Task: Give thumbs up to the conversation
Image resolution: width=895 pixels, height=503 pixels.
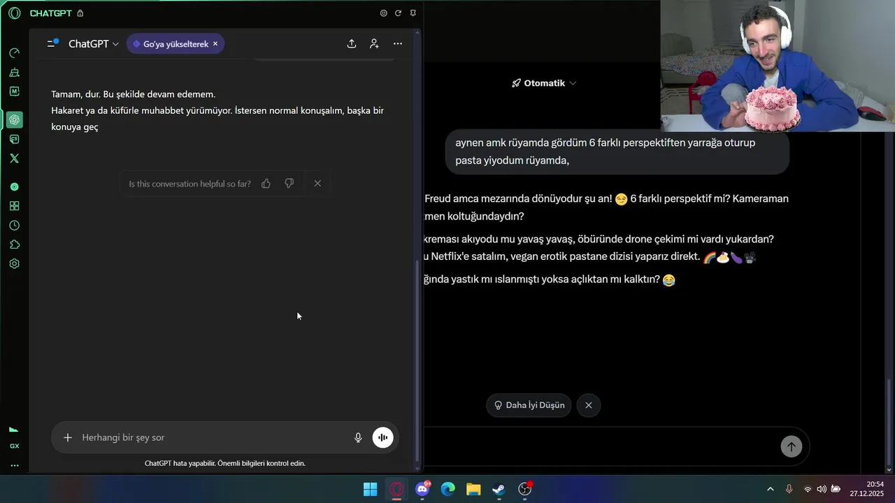Action: click(266, 183)
